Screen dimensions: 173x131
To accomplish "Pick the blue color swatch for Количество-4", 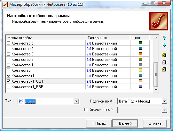I will coord(140,48).
